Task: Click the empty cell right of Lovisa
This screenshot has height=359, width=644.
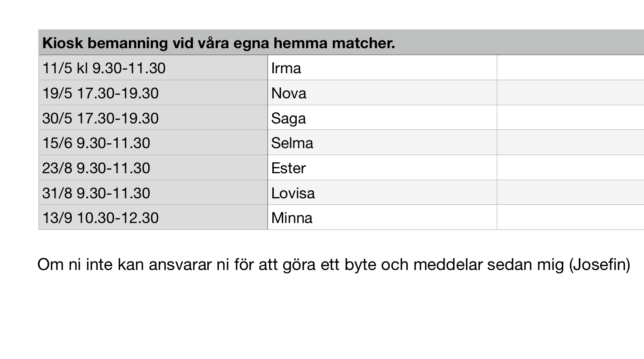Action: click(x=570, y=193)
